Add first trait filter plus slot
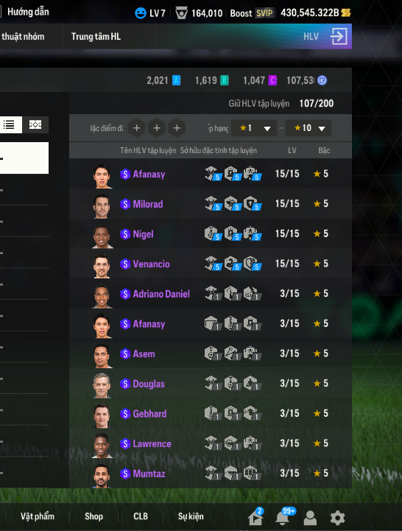Image resolution: width=402 pixels, height=531 pixels. click(x=136, y=128)
